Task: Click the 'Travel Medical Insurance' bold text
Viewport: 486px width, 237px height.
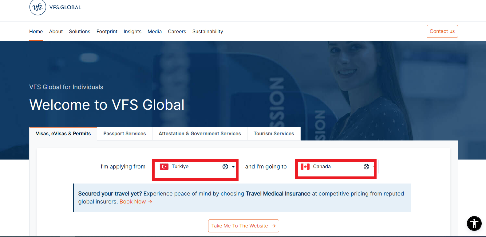Action: 278,194
